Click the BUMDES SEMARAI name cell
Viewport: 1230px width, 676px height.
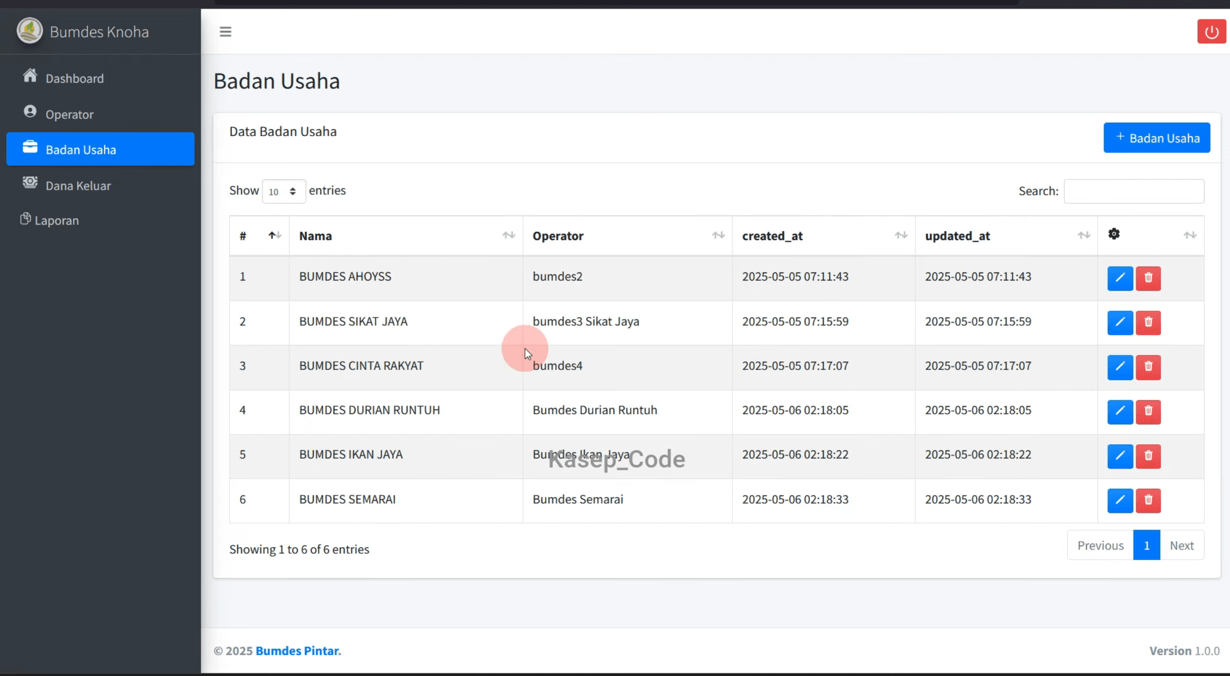tap(406, 500)
